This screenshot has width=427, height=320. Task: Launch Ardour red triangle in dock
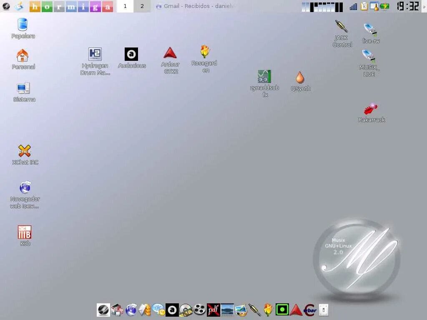click(296, 310)
